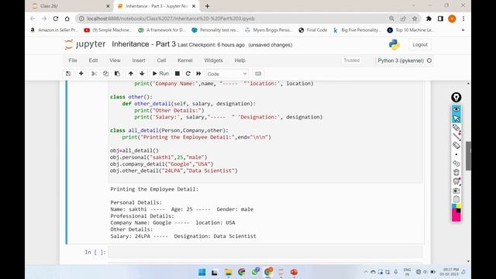Click the notebook vertical scrollbar thumb

pos(468,156)
